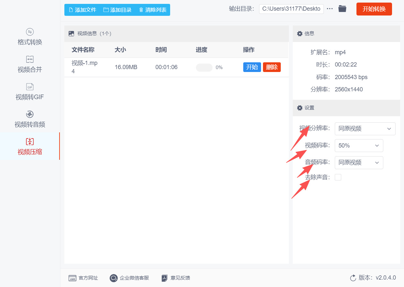Click the 大小 column header

pyautogui.click(x=120, y=50)
